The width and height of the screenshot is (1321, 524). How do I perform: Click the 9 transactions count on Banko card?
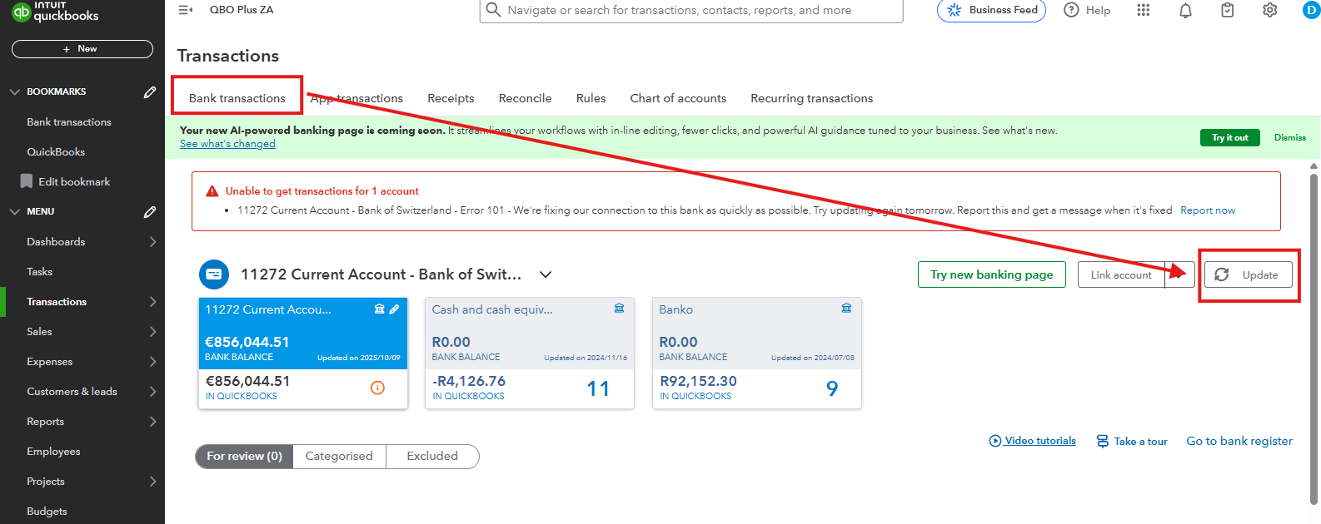pyautogui.click(x=832, y=388)
